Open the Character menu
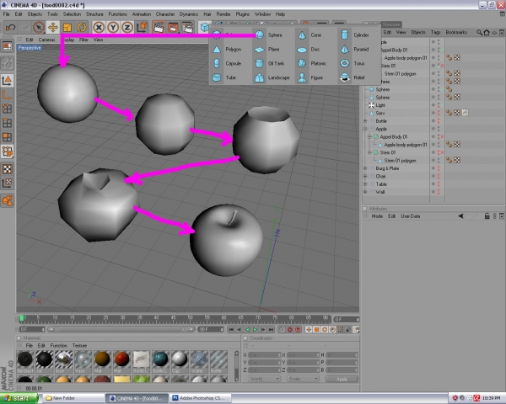This screenshot has height=404, width=506. (x=165, y=14)
